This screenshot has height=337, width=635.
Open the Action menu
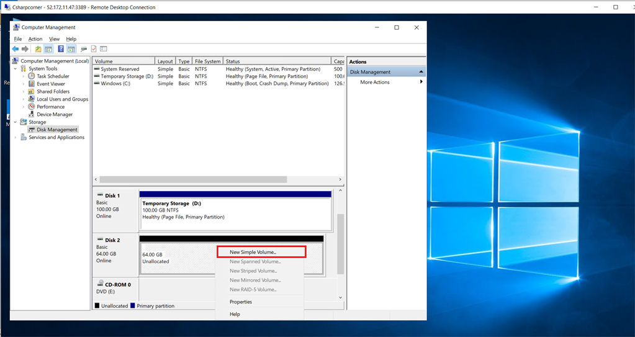click(x=35, y=39)
